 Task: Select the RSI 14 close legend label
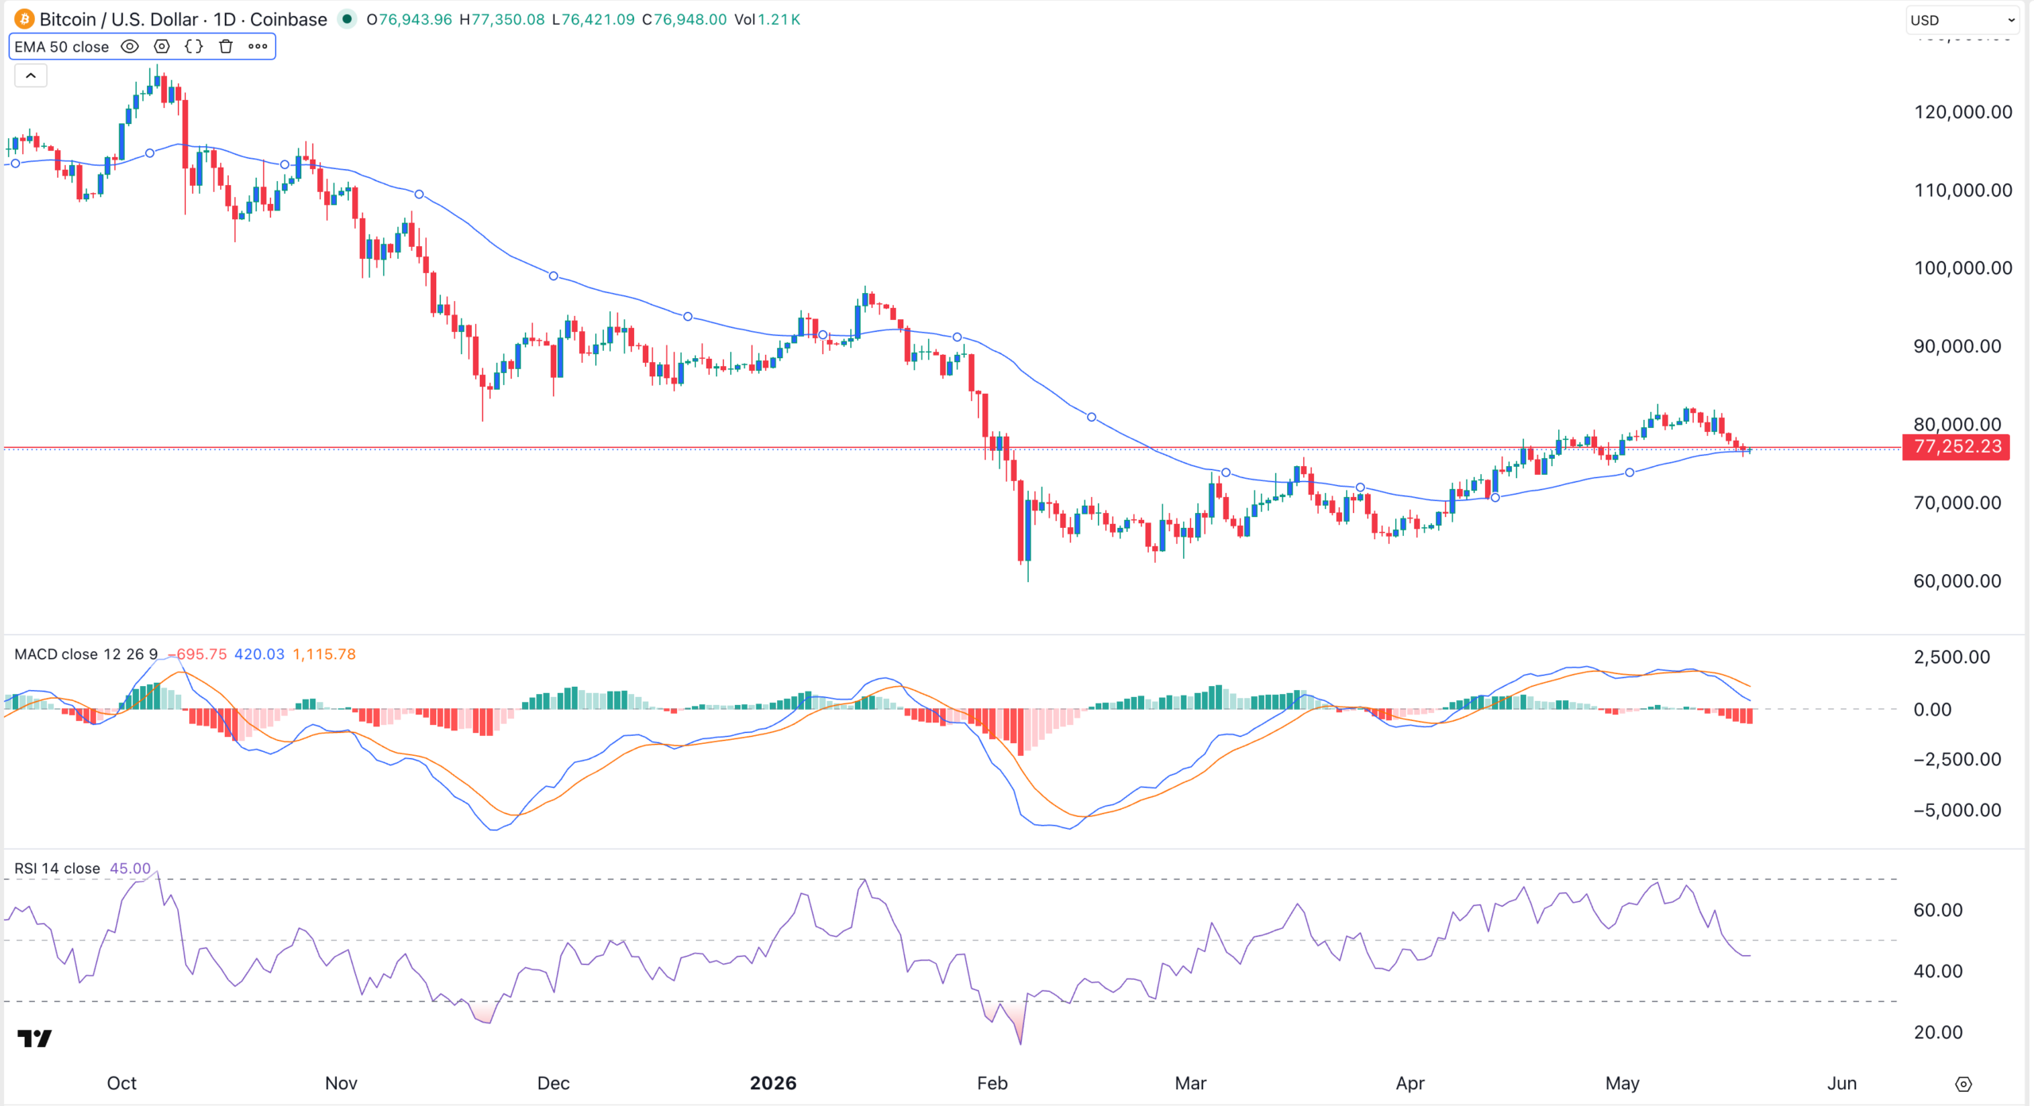(x=57, y=869)
